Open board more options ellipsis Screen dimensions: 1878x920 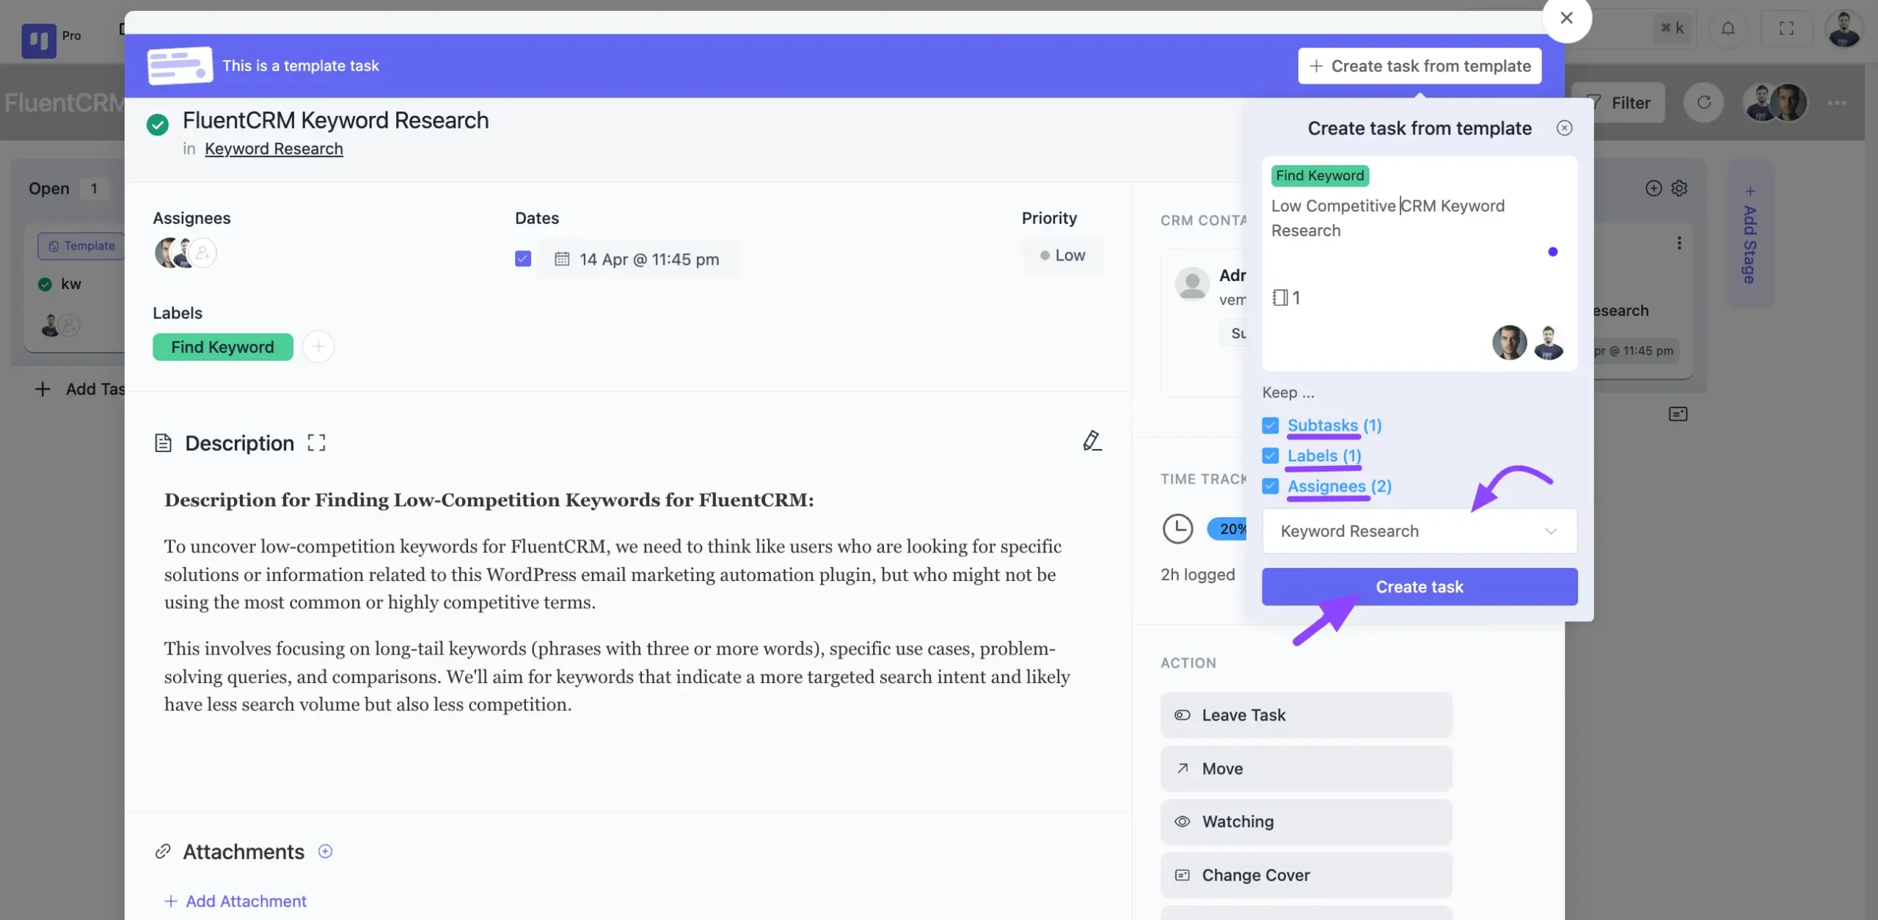click(1837, 103)
